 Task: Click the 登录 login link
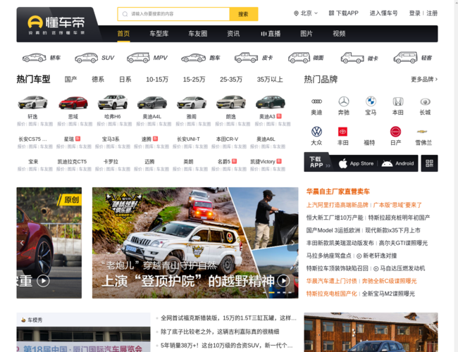pos(414,13)
